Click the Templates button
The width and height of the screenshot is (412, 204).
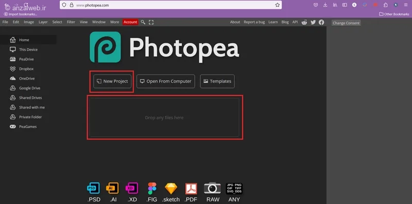217,81
